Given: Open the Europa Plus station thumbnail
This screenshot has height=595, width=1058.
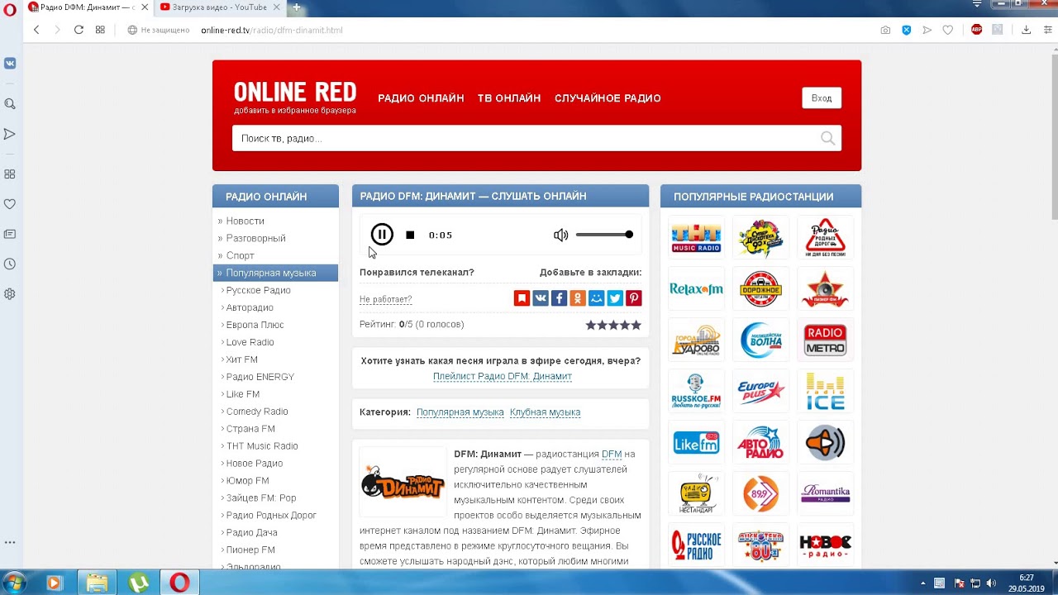Looking at the screenshot, I should click(760, 391).
